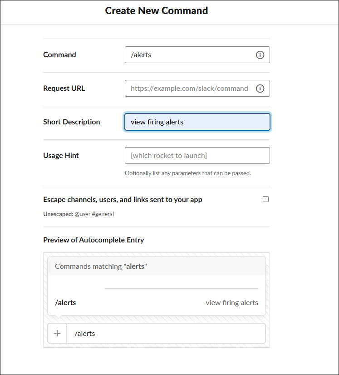Viewport: 339px width, 375px height.
Task: Click the Short Description label
Action: tap(72, 122)
